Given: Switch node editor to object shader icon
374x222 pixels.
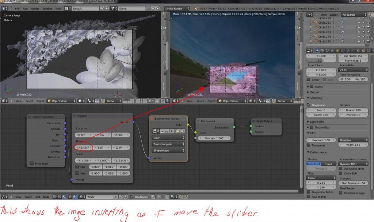Looking at the screenshot, I should 70,197.
